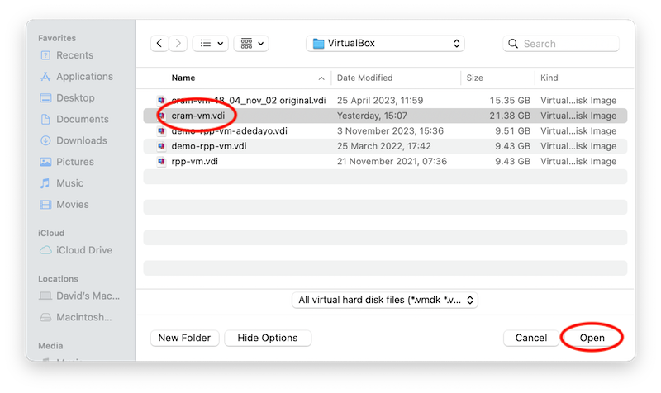Image resolution: width=661 pixels, height=393 pixels.
Task: Open the VirtualBox folder path popup
Action: (385, 44)
